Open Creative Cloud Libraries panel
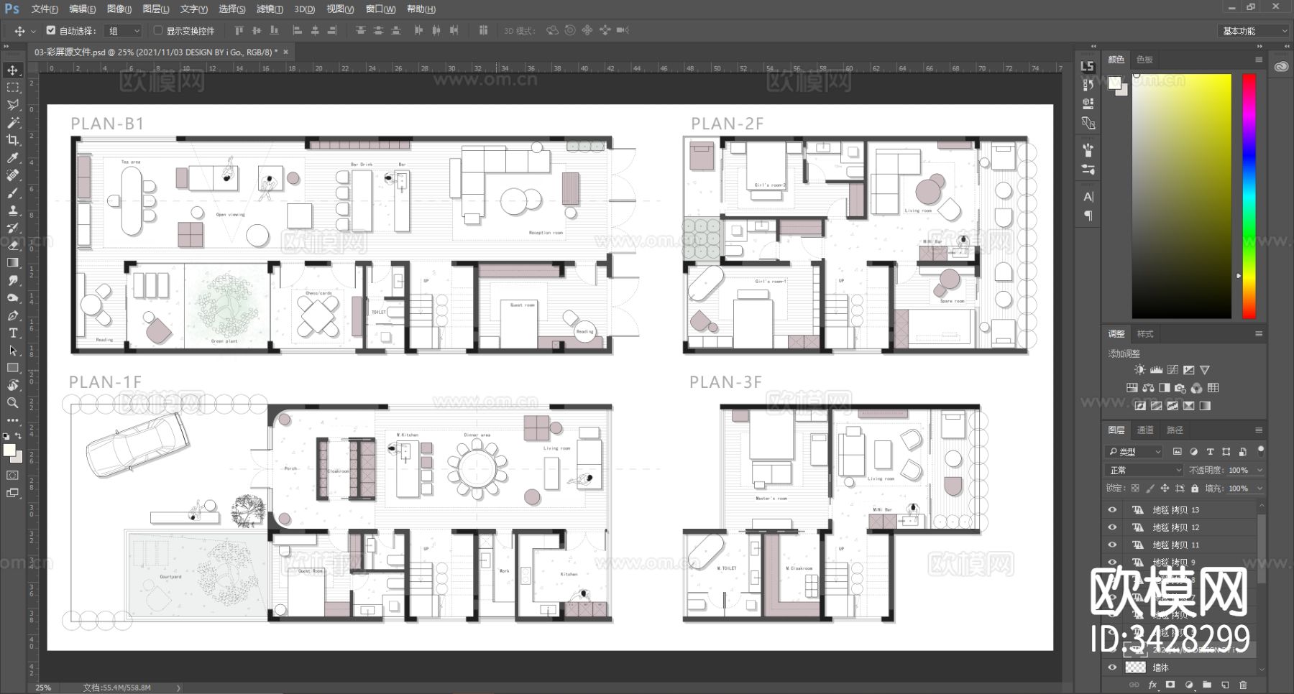The image size is (1294, 694). click(x=1281, y=66)
